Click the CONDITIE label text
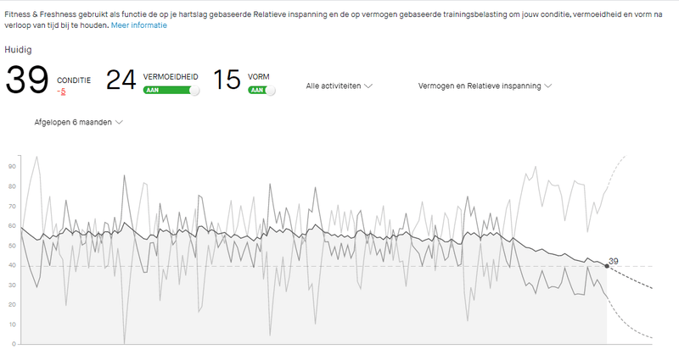Viewport: 679px width, 349px height. [x=73, y=79]
